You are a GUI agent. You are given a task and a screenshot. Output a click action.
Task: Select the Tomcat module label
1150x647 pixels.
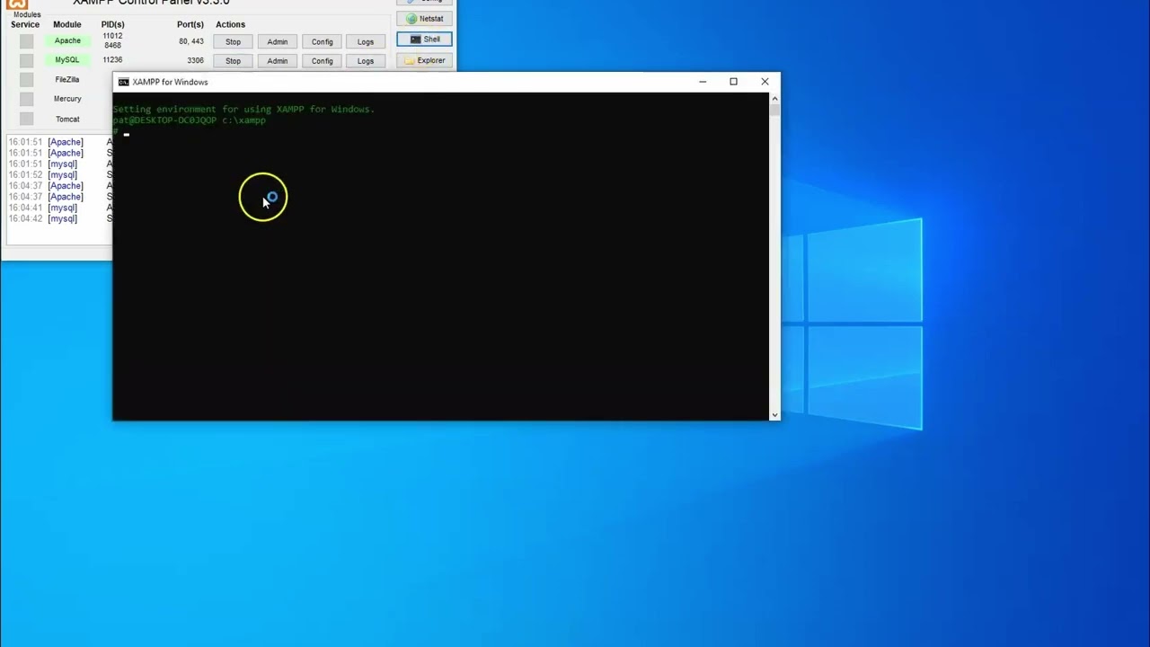tap(67, 119)
